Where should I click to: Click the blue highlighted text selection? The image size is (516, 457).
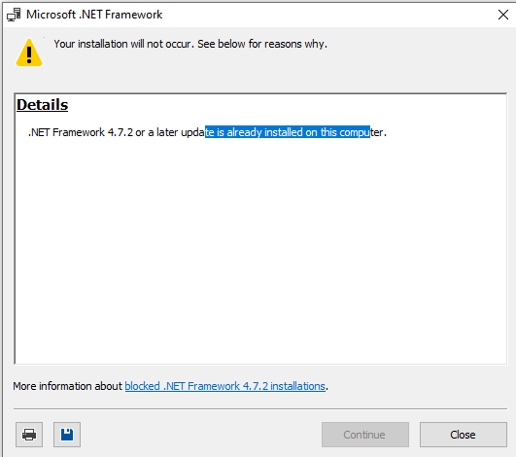pos(288,132)
